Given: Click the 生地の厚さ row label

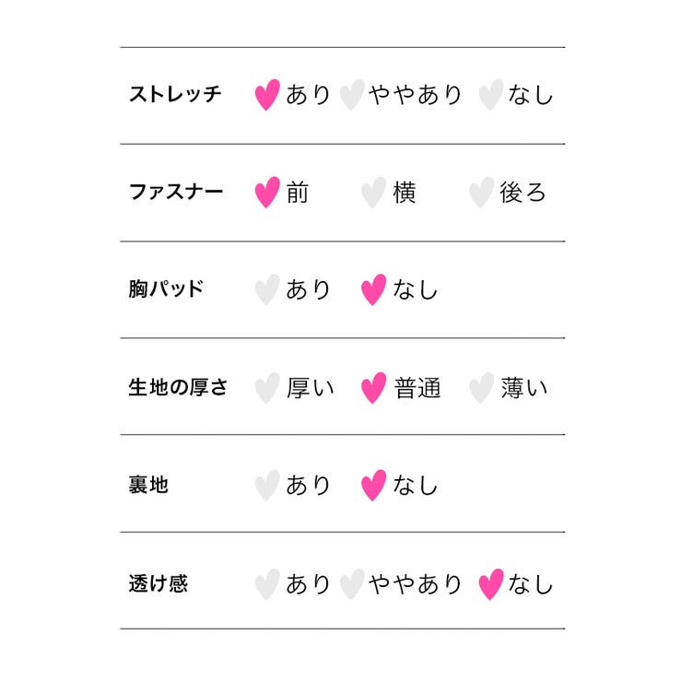Looking at the screenshot, I should click(178, 388).
